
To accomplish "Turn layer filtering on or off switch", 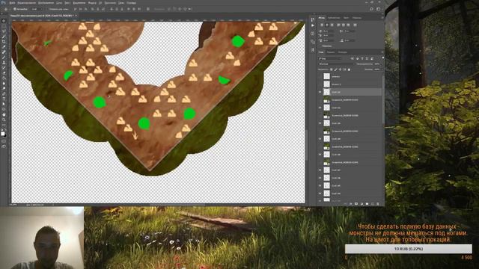I will pos(382,58).
